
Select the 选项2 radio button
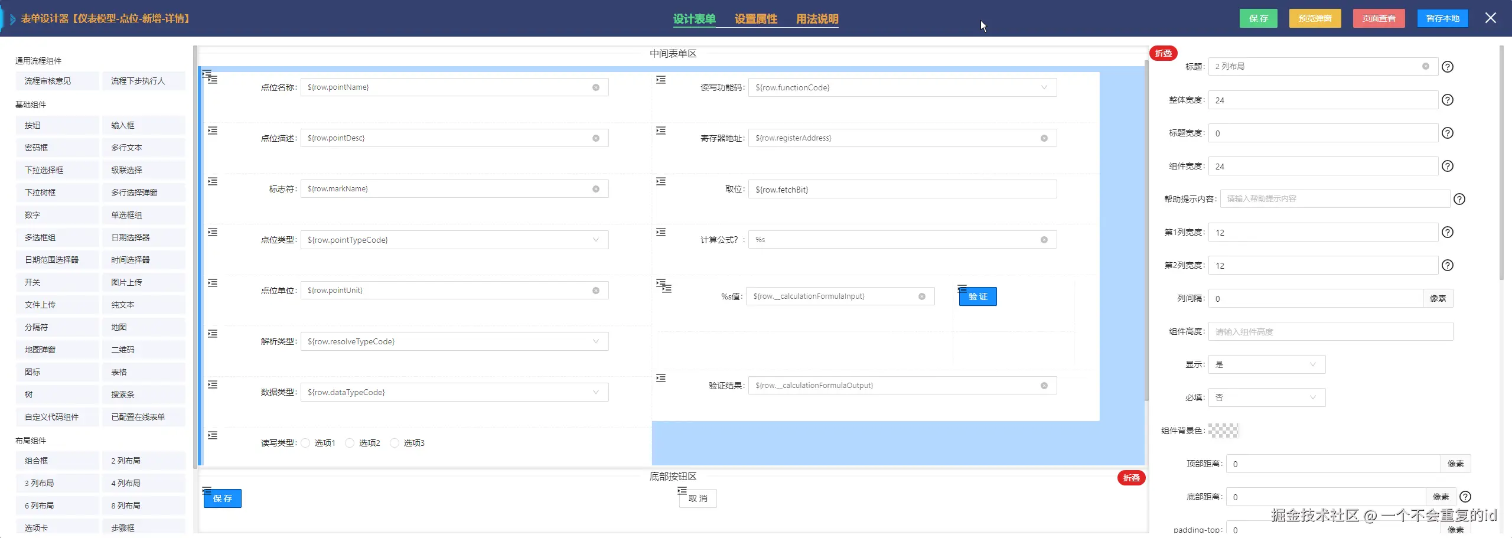pyautogui.click(x=350, y=443)
